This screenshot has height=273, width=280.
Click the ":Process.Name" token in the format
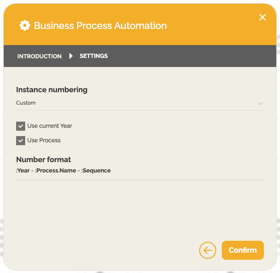coord(56,170)
